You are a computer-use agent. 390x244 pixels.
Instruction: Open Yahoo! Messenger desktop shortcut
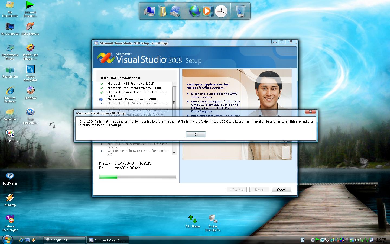pos(10,223)
